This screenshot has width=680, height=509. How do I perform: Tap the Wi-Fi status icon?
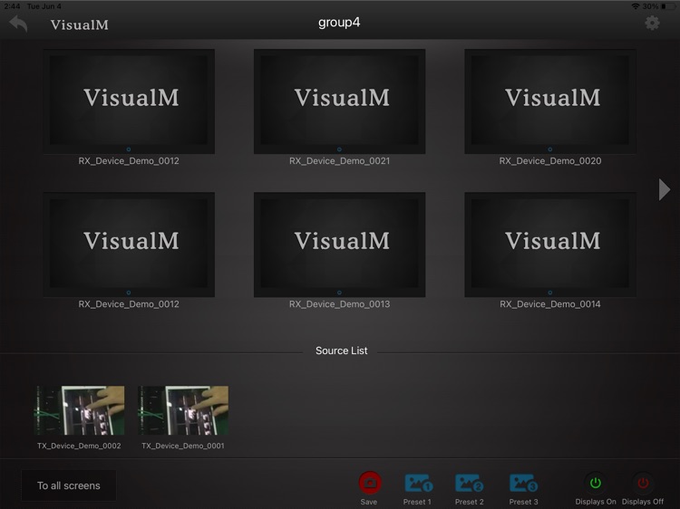click(x=636, y=6)
